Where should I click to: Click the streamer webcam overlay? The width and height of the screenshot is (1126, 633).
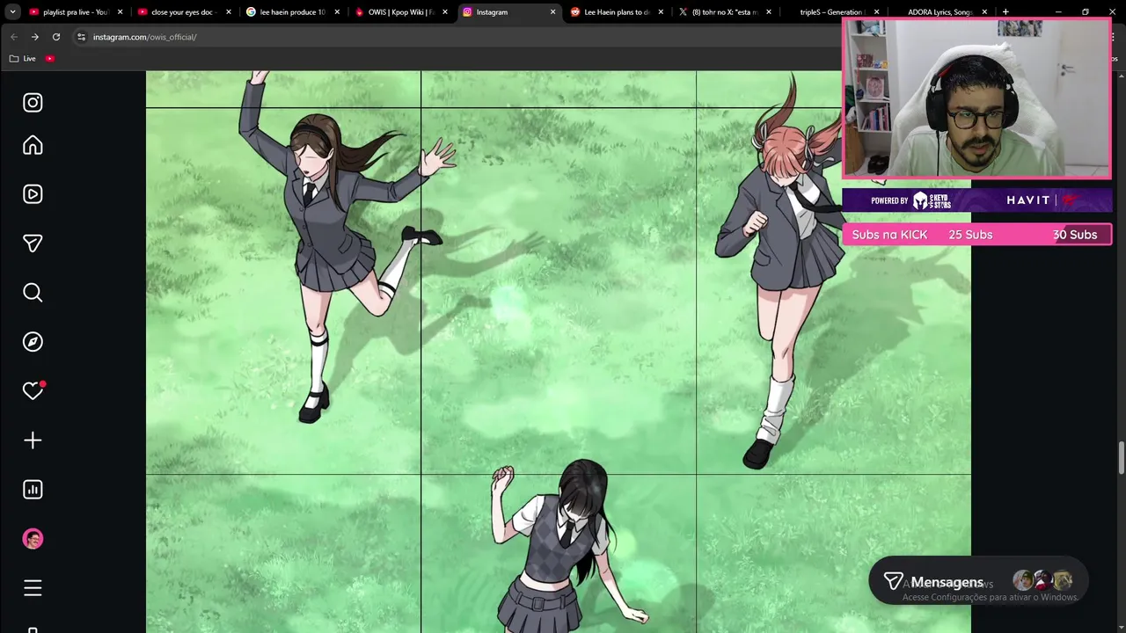(x=976, y=98)
